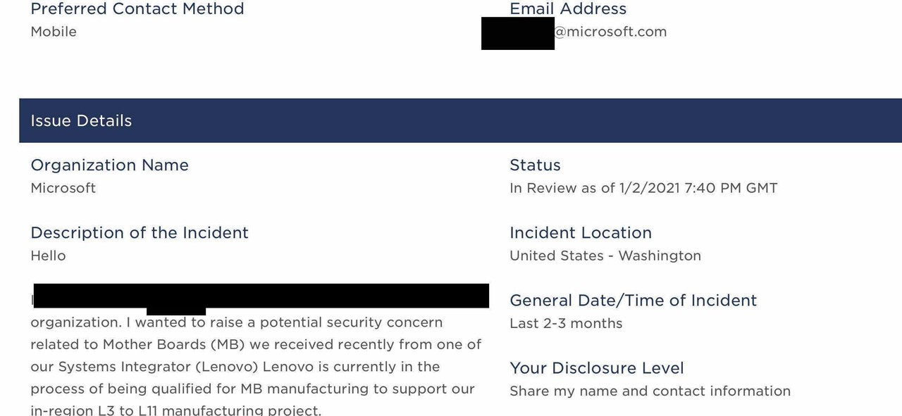Image resolution: width=902 pixels, height=416 pixels.
Task: Click the Incident Location label
Action: [x=581, y=233]
